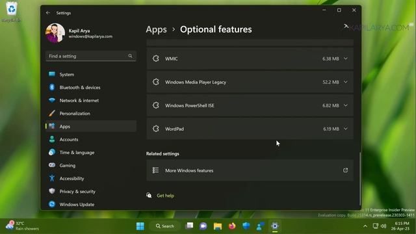Open Accessibility settings
This screenshot has width=416, height=234.
tap(91, 179)
